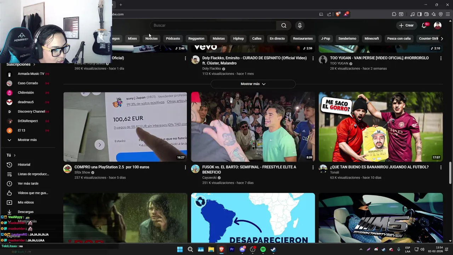This screenshot has height=255, width=453.
Task: Open Windows Start menu
Action: [180, 249]
